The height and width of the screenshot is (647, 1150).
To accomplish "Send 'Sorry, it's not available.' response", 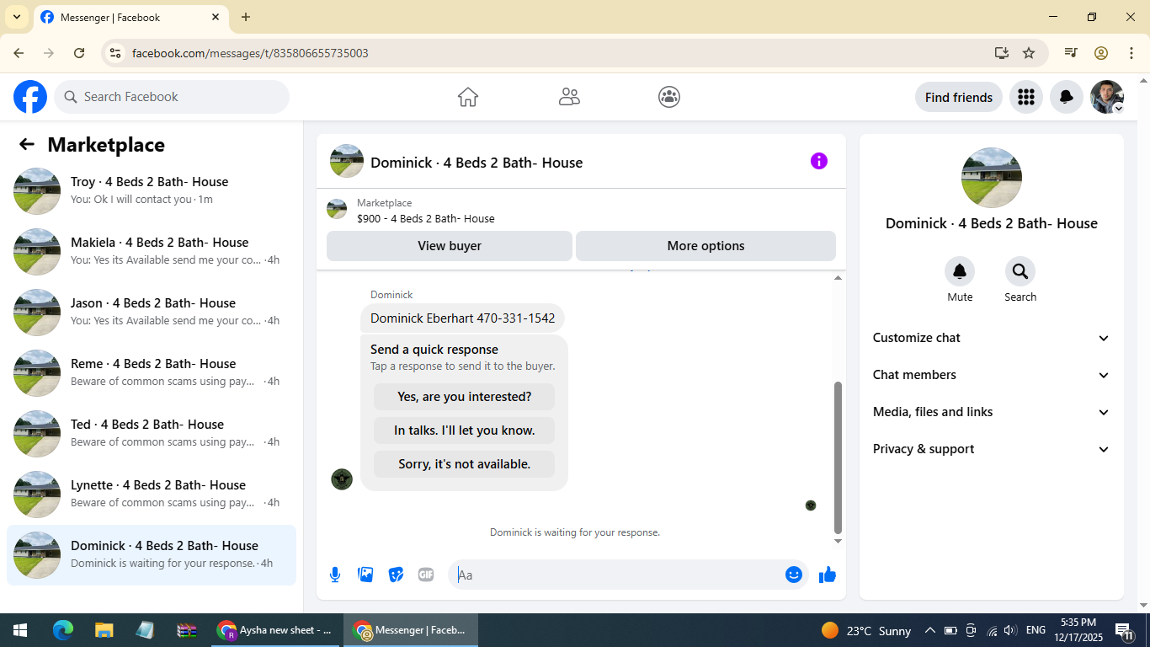I will (465, 464).
